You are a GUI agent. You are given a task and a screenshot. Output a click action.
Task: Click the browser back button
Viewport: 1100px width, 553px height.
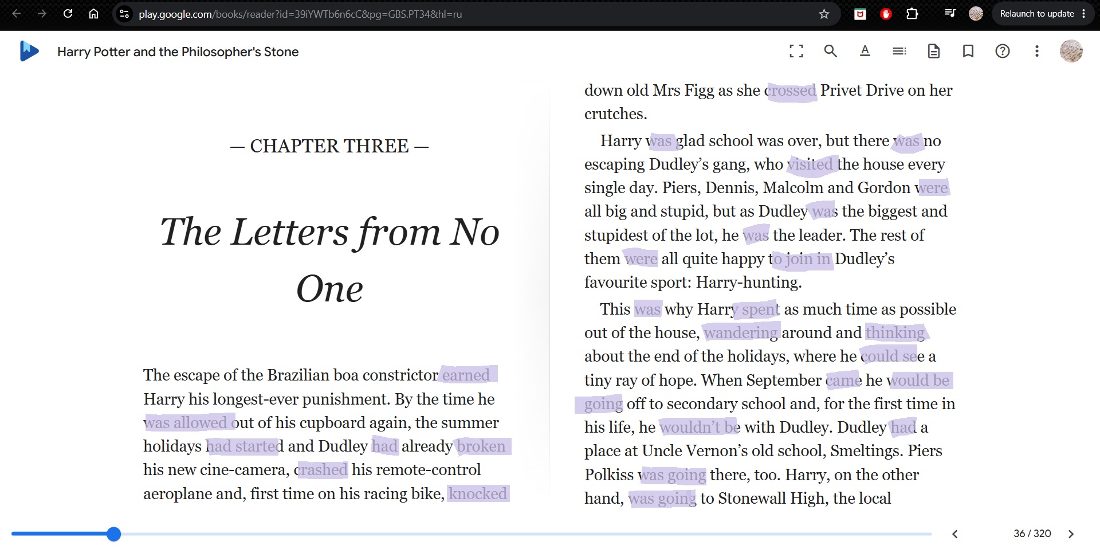[x=16, y=14]
